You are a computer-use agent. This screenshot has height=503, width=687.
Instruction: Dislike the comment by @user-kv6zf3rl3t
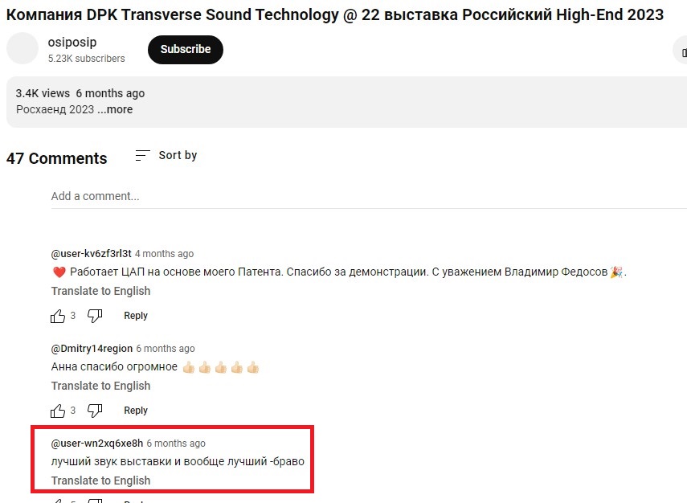point(95,316)
